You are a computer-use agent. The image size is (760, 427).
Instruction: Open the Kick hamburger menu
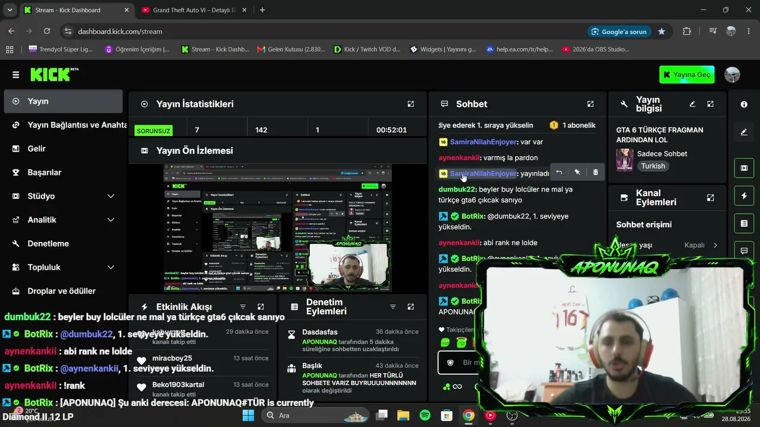coord(15,75)
